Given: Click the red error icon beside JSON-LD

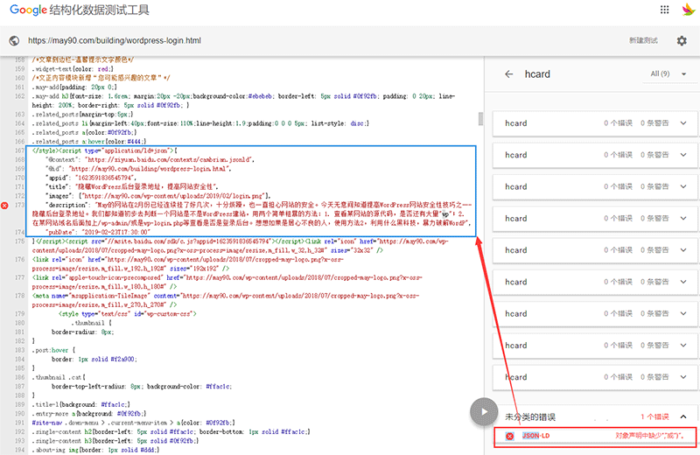Looking at the screenshot, I should pyautogui.click(x=510, y=436).
